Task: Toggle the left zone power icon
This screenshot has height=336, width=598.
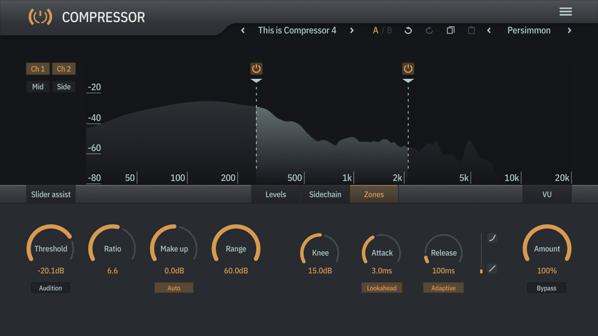Action: [x=257, y=69]
